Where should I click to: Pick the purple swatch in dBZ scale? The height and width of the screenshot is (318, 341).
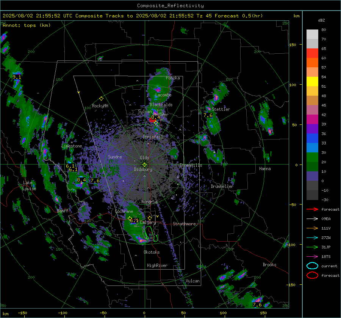coord(312,129)
